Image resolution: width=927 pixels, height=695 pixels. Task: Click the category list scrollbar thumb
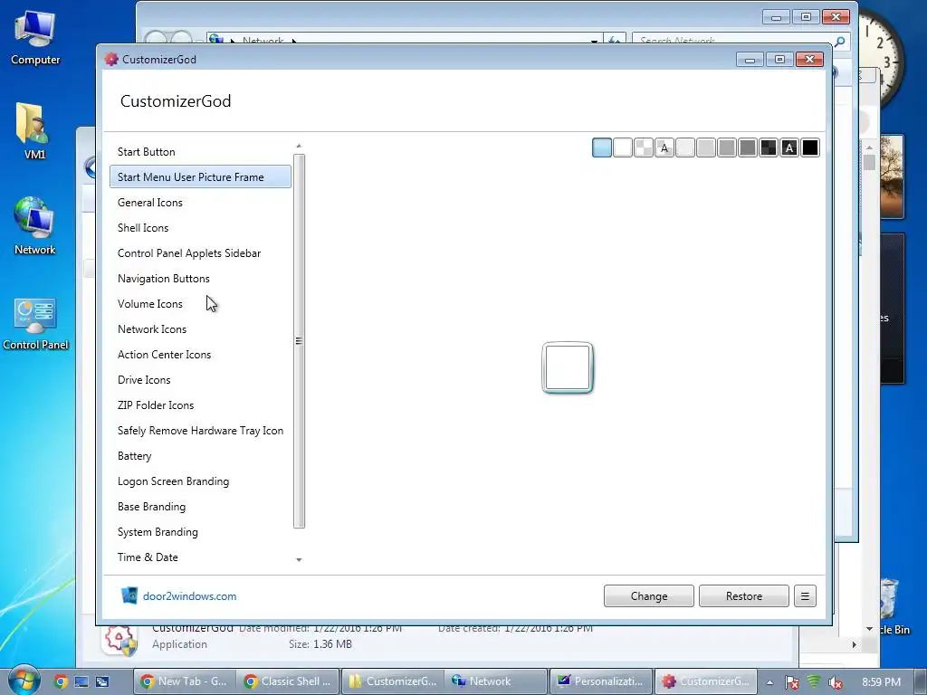(x=299, y=341)
